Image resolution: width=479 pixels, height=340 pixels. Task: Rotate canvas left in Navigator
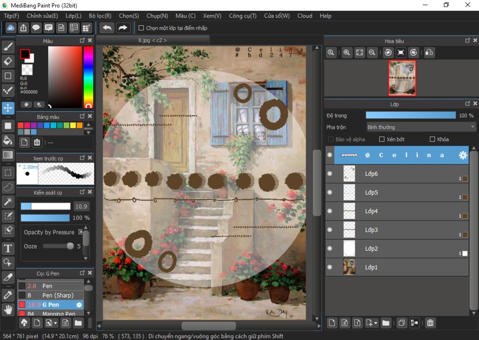pos(388,52)
